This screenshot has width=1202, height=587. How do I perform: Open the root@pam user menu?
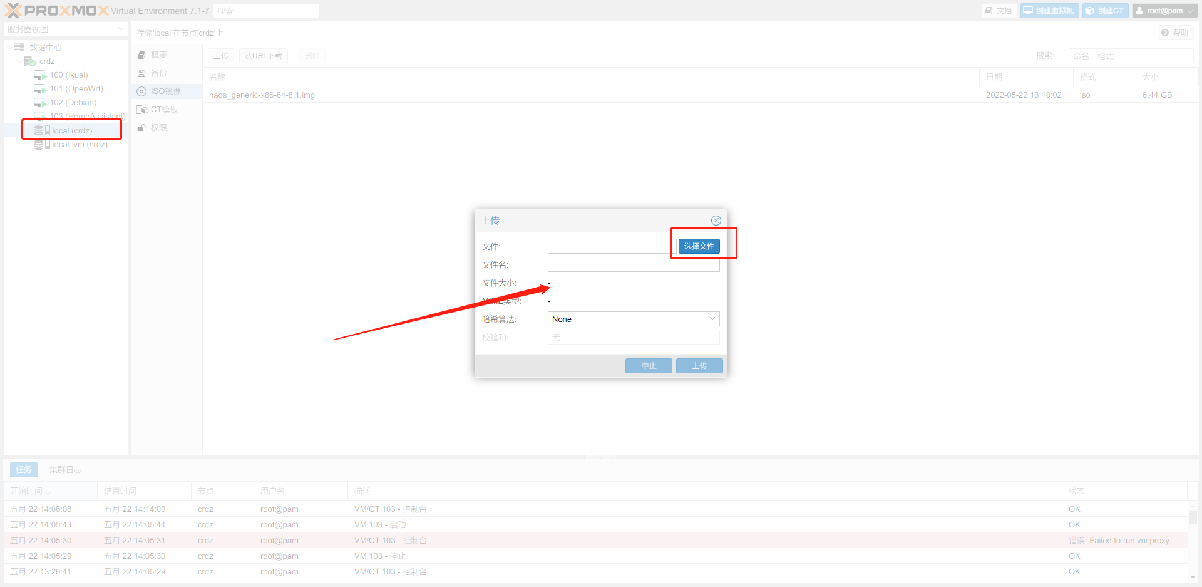coord(1164,11)
